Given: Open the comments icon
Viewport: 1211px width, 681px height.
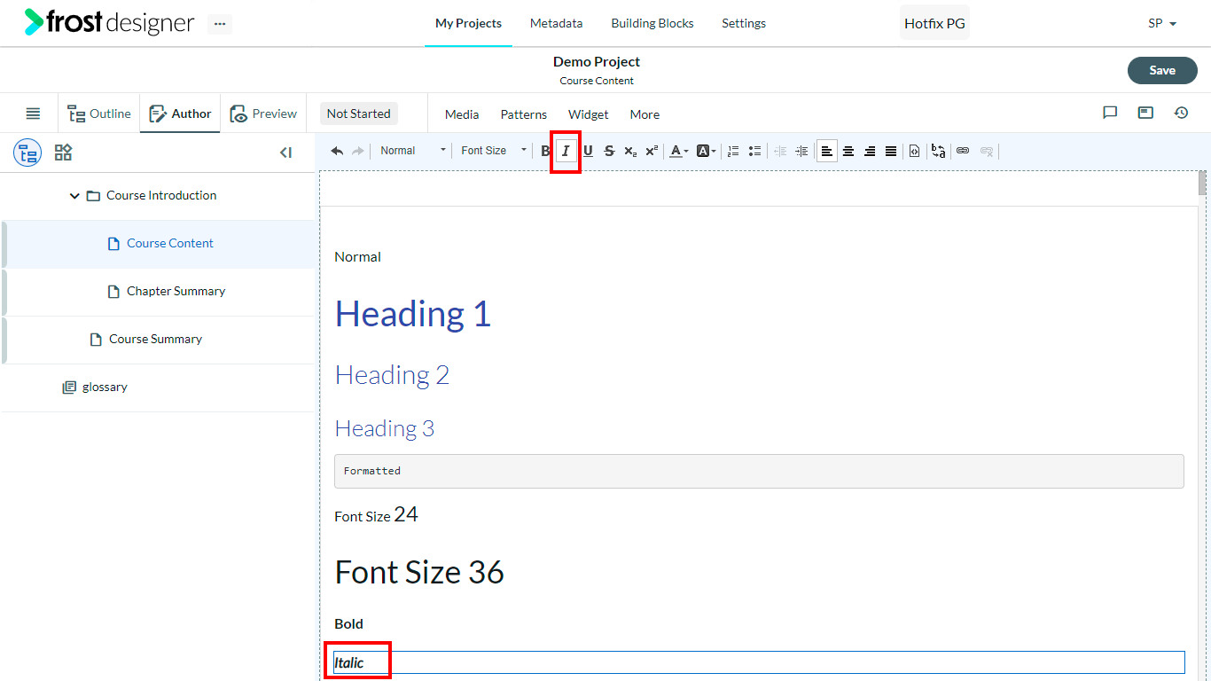Looking at the screenshot, I should coord(1110,113).
